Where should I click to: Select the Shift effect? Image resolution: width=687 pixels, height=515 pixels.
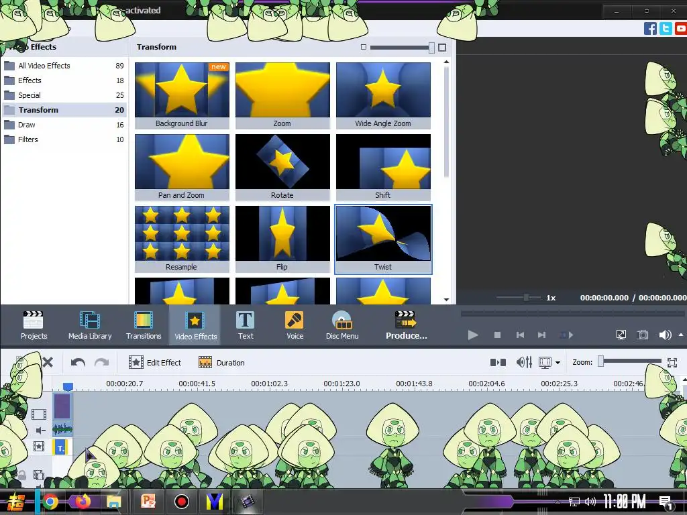pos(383,167)
